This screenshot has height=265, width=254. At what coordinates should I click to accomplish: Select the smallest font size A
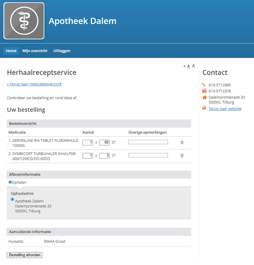click(185, 66)
